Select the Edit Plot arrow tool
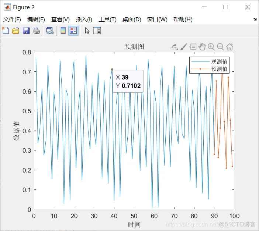The image size is (259, 231). tap(87, 31)
